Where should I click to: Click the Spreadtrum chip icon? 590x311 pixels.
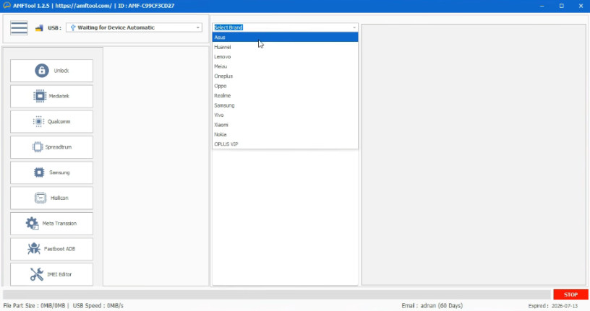tap(38, 147)
